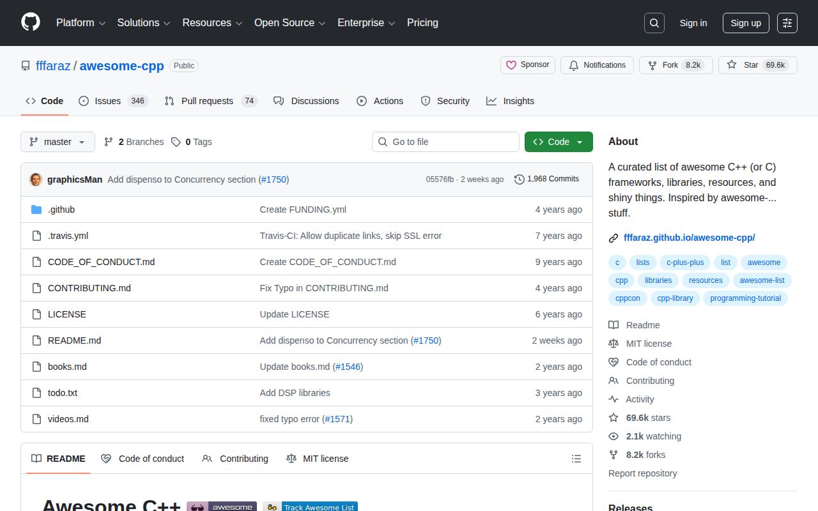Viewport: 818px width, 511px height.
Task: Open the command palette icon in header
Action: [787, 23]
